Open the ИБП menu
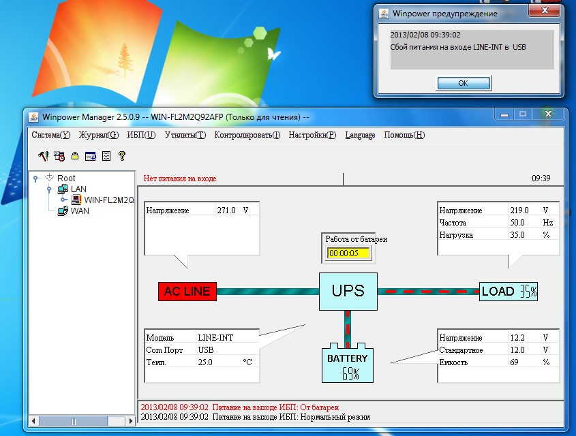Viewport: 576px width, 436px height. click(x=141, y=135)
